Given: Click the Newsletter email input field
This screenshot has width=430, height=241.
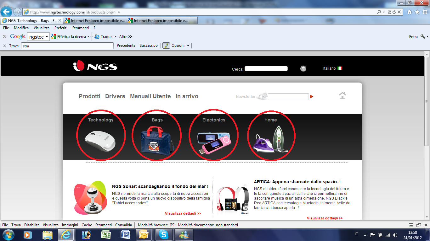Looking at the screenshot, I should [x=288, y=97].
